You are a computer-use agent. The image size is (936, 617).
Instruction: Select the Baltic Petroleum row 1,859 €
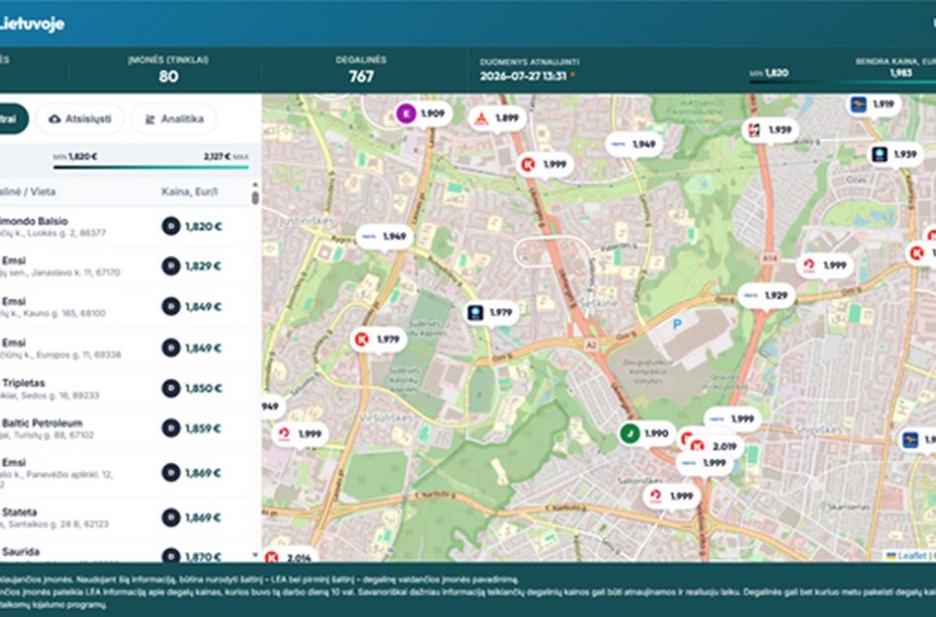(125, 429)
